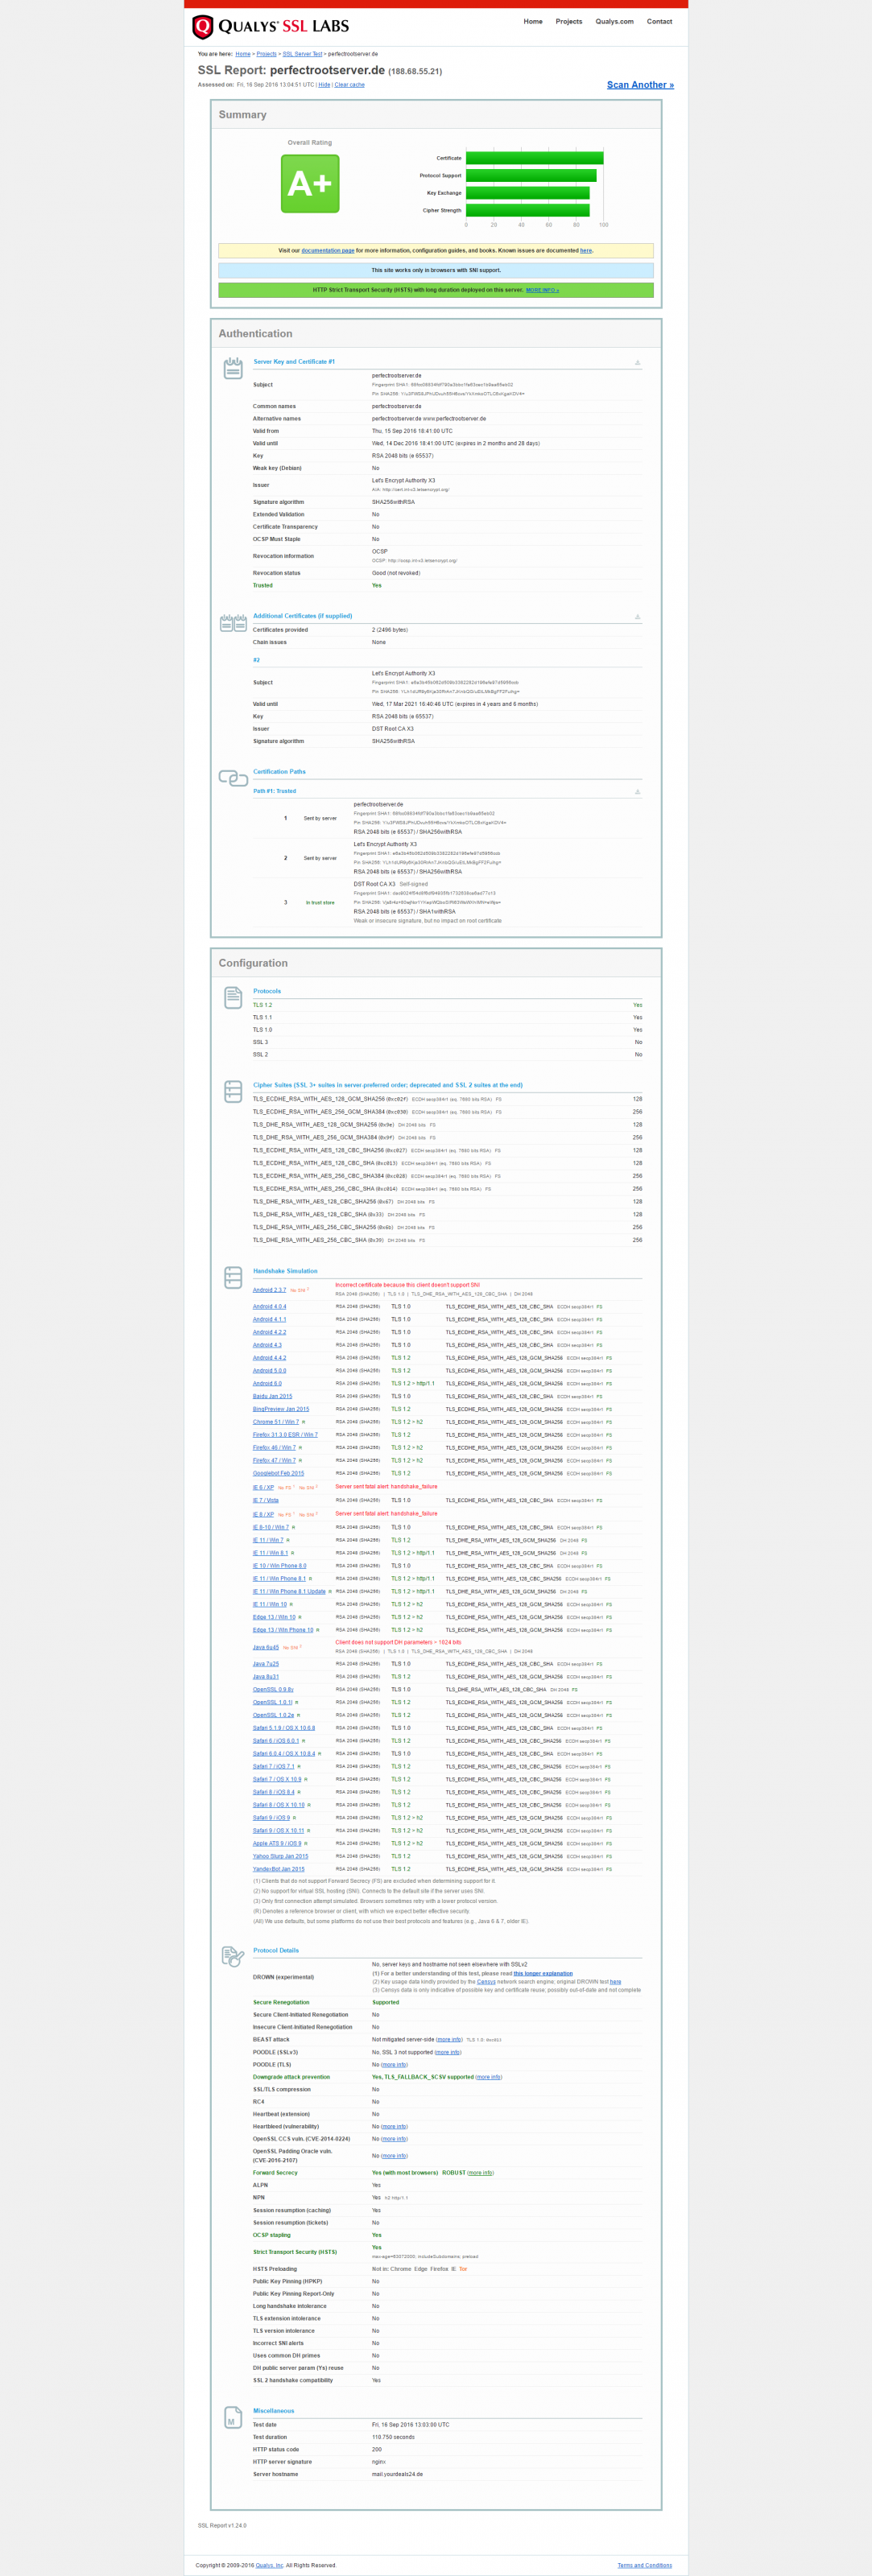Click the Projects breadcrumb link
The height and width of the screenshot is (2576, 872).
(x=266, y=54)
